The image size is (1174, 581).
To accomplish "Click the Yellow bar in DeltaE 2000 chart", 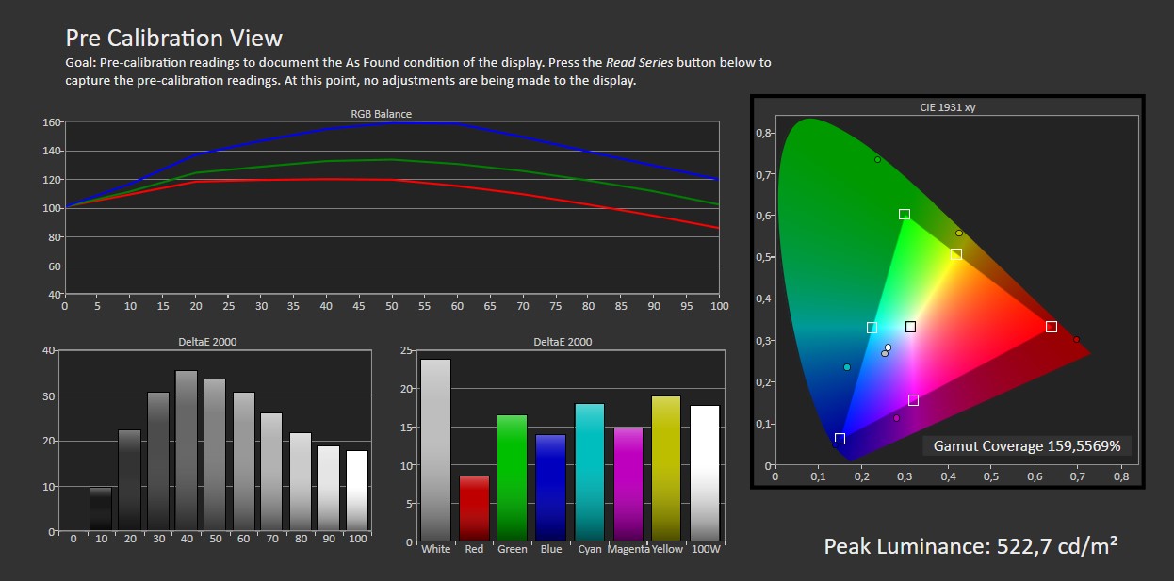I will tap(665, 468).
